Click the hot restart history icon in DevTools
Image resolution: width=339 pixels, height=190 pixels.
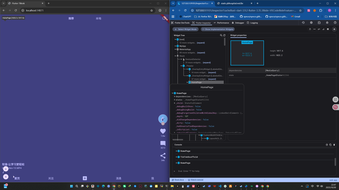303,23
